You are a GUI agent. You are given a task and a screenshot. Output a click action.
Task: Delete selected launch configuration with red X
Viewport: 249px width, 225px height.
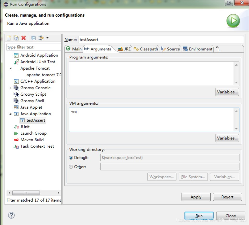click(x=24, y=38)
